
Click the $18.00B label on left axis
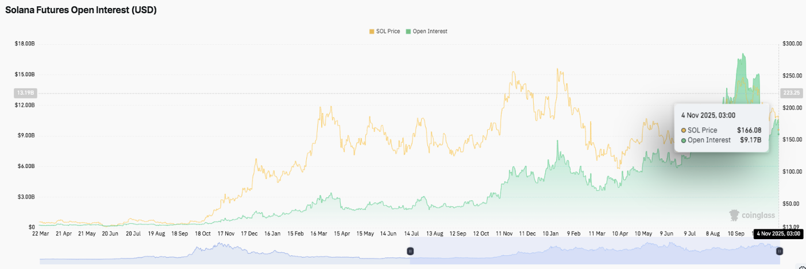coord(25,44)
